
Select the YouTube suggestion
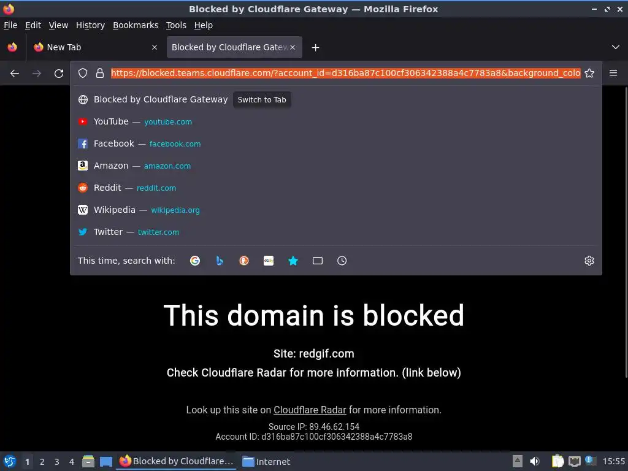(x=336, y=122)
